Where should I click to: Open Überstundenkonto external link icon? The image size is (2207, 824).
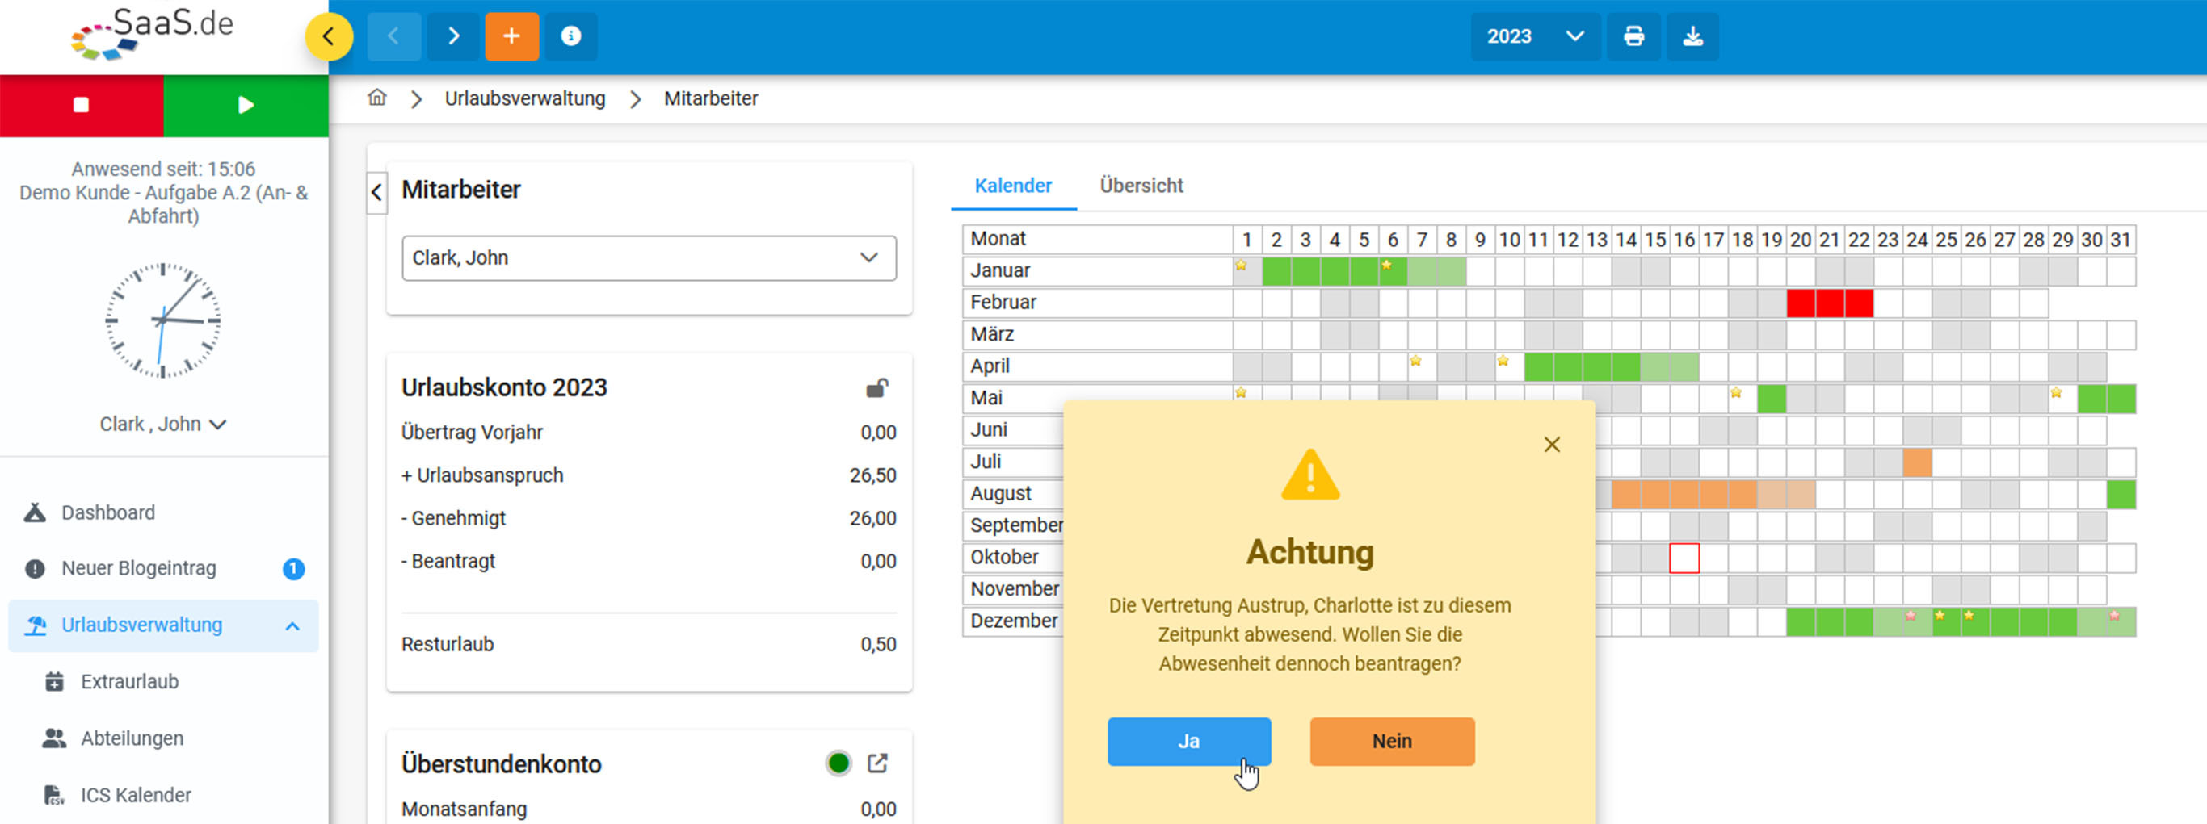(877, 763)
